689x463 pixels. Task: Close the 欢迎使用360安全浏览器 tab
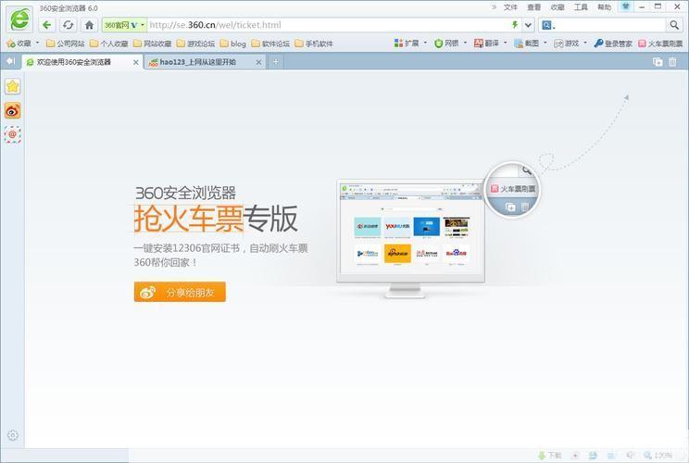[x=136, y=62]
